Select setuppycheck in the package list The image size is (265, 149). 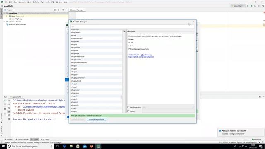[x=96, y=81]
